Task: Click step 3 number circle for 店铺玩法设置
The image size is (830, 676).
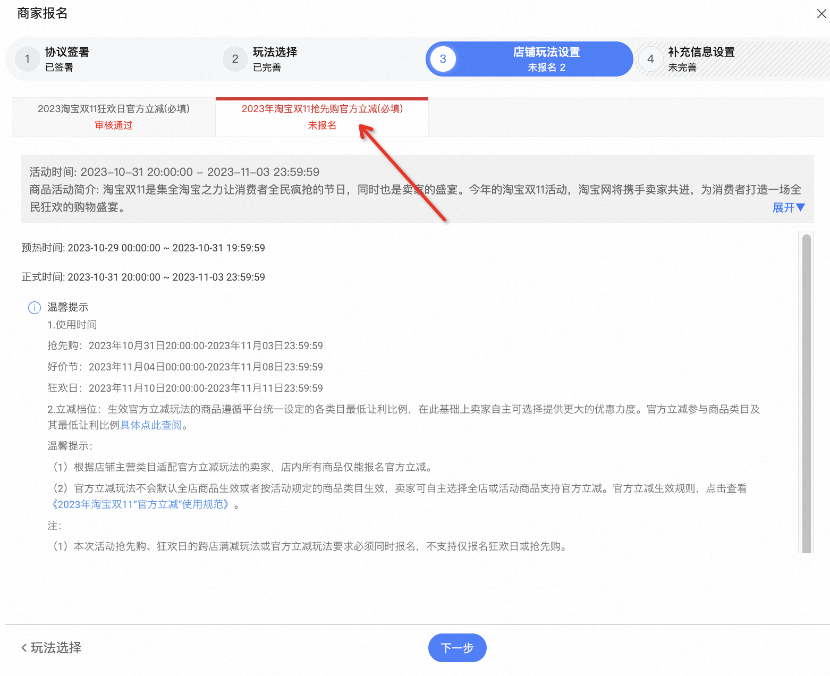Action: coord(443,59)
